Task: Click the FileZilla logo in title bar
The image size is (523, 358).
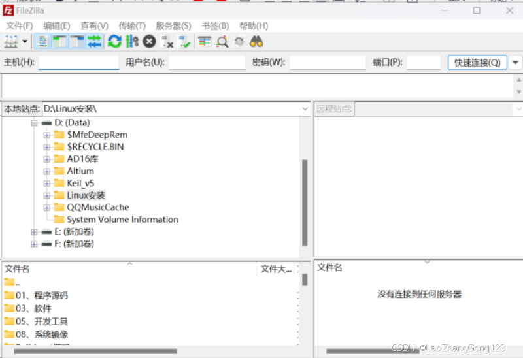Action: click(x=8, y=10)
